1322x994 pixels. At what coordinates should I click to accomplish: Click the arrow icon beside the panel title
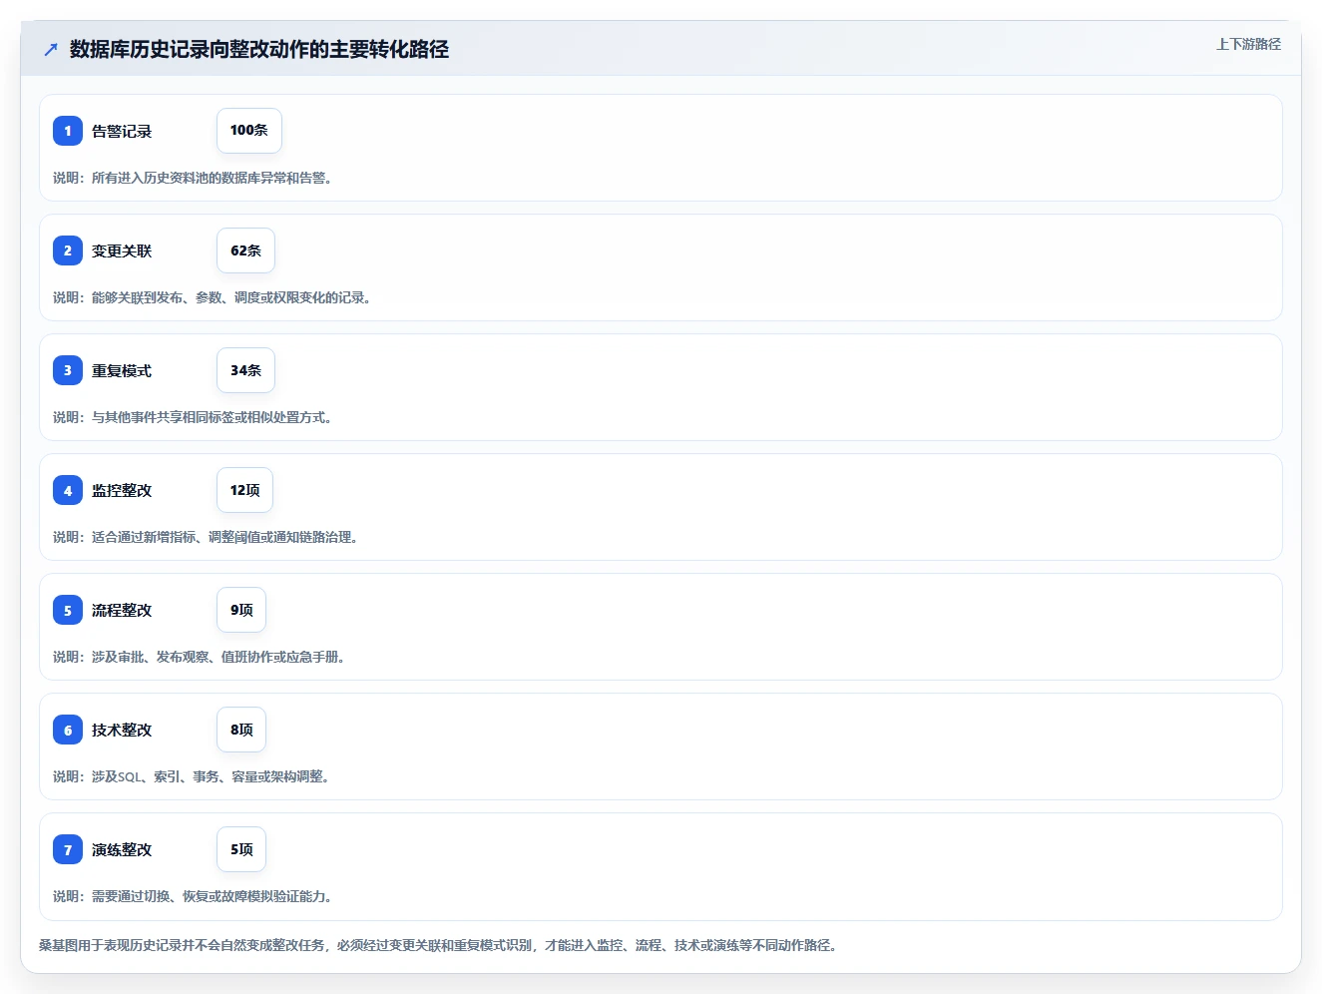point(51,49)
